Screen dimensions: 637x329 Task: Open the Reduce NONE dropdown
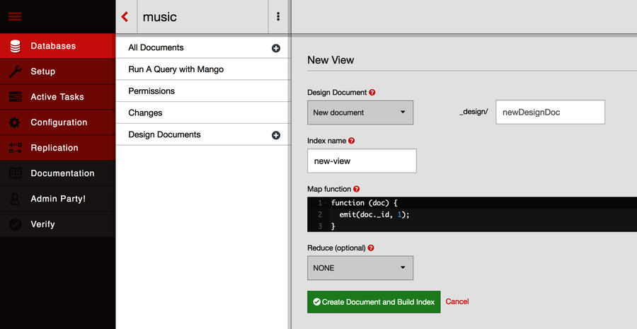360,268
